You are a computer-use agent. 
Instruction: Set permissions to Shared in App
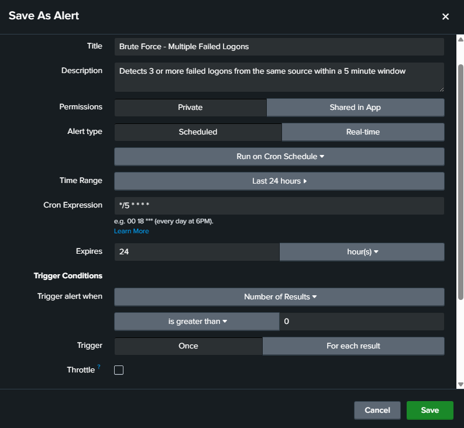(x=355, y=108)
